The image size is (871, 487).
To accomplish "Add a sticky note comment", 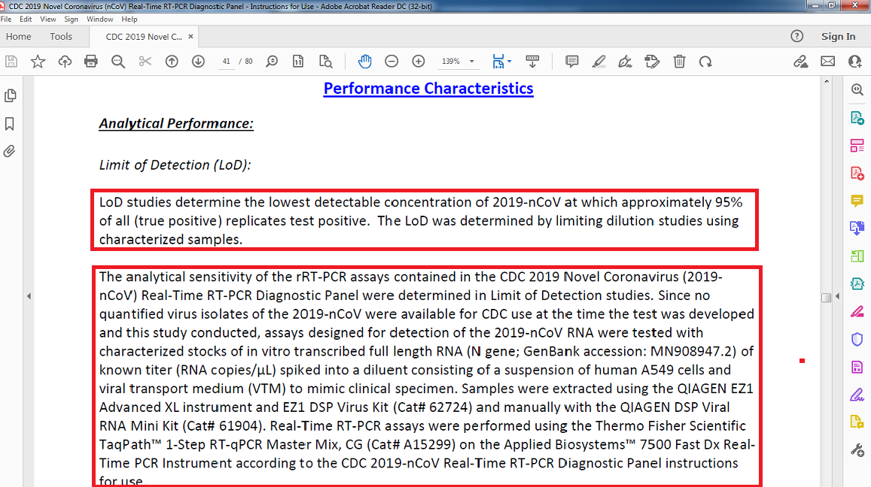I will [x=571, y=62].
